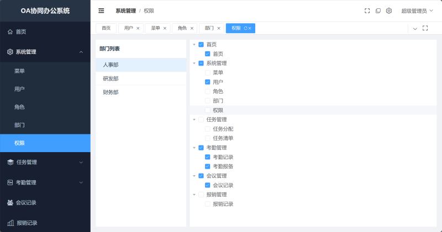This screenshot has height=232, width=442.
Task: Select 财务部 in department list
Action: pyautogui.click(x=141, y=92)
